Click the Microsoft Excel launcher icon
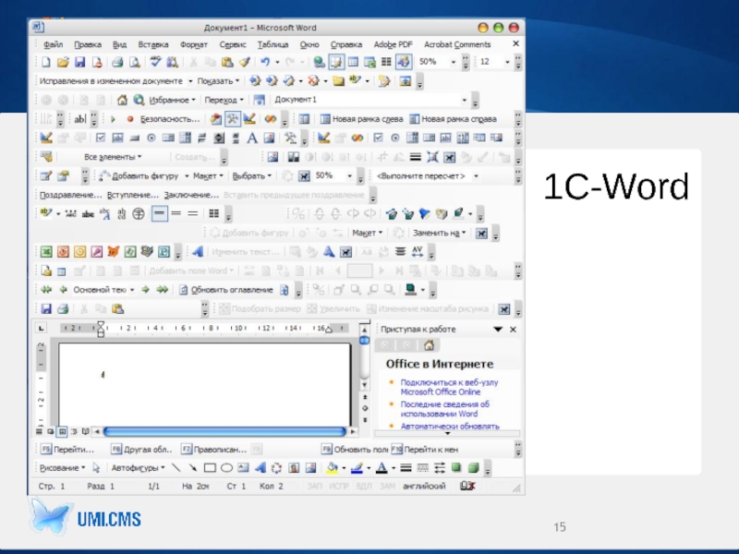Image resolution: width=739 pixels, height=554 pixels. (x=46, y=252)
